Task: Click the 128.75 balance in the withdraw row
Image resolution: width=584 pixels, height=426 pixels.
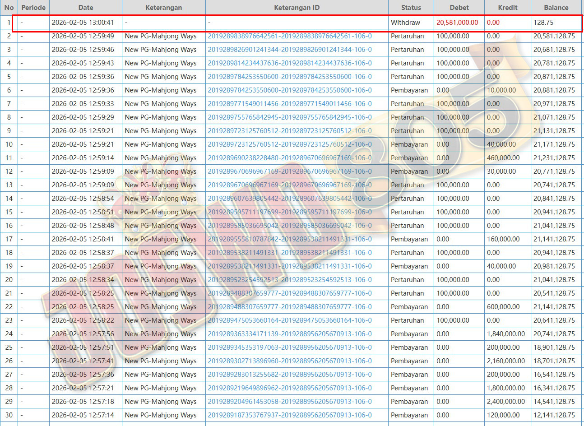Action: [543, 23]
